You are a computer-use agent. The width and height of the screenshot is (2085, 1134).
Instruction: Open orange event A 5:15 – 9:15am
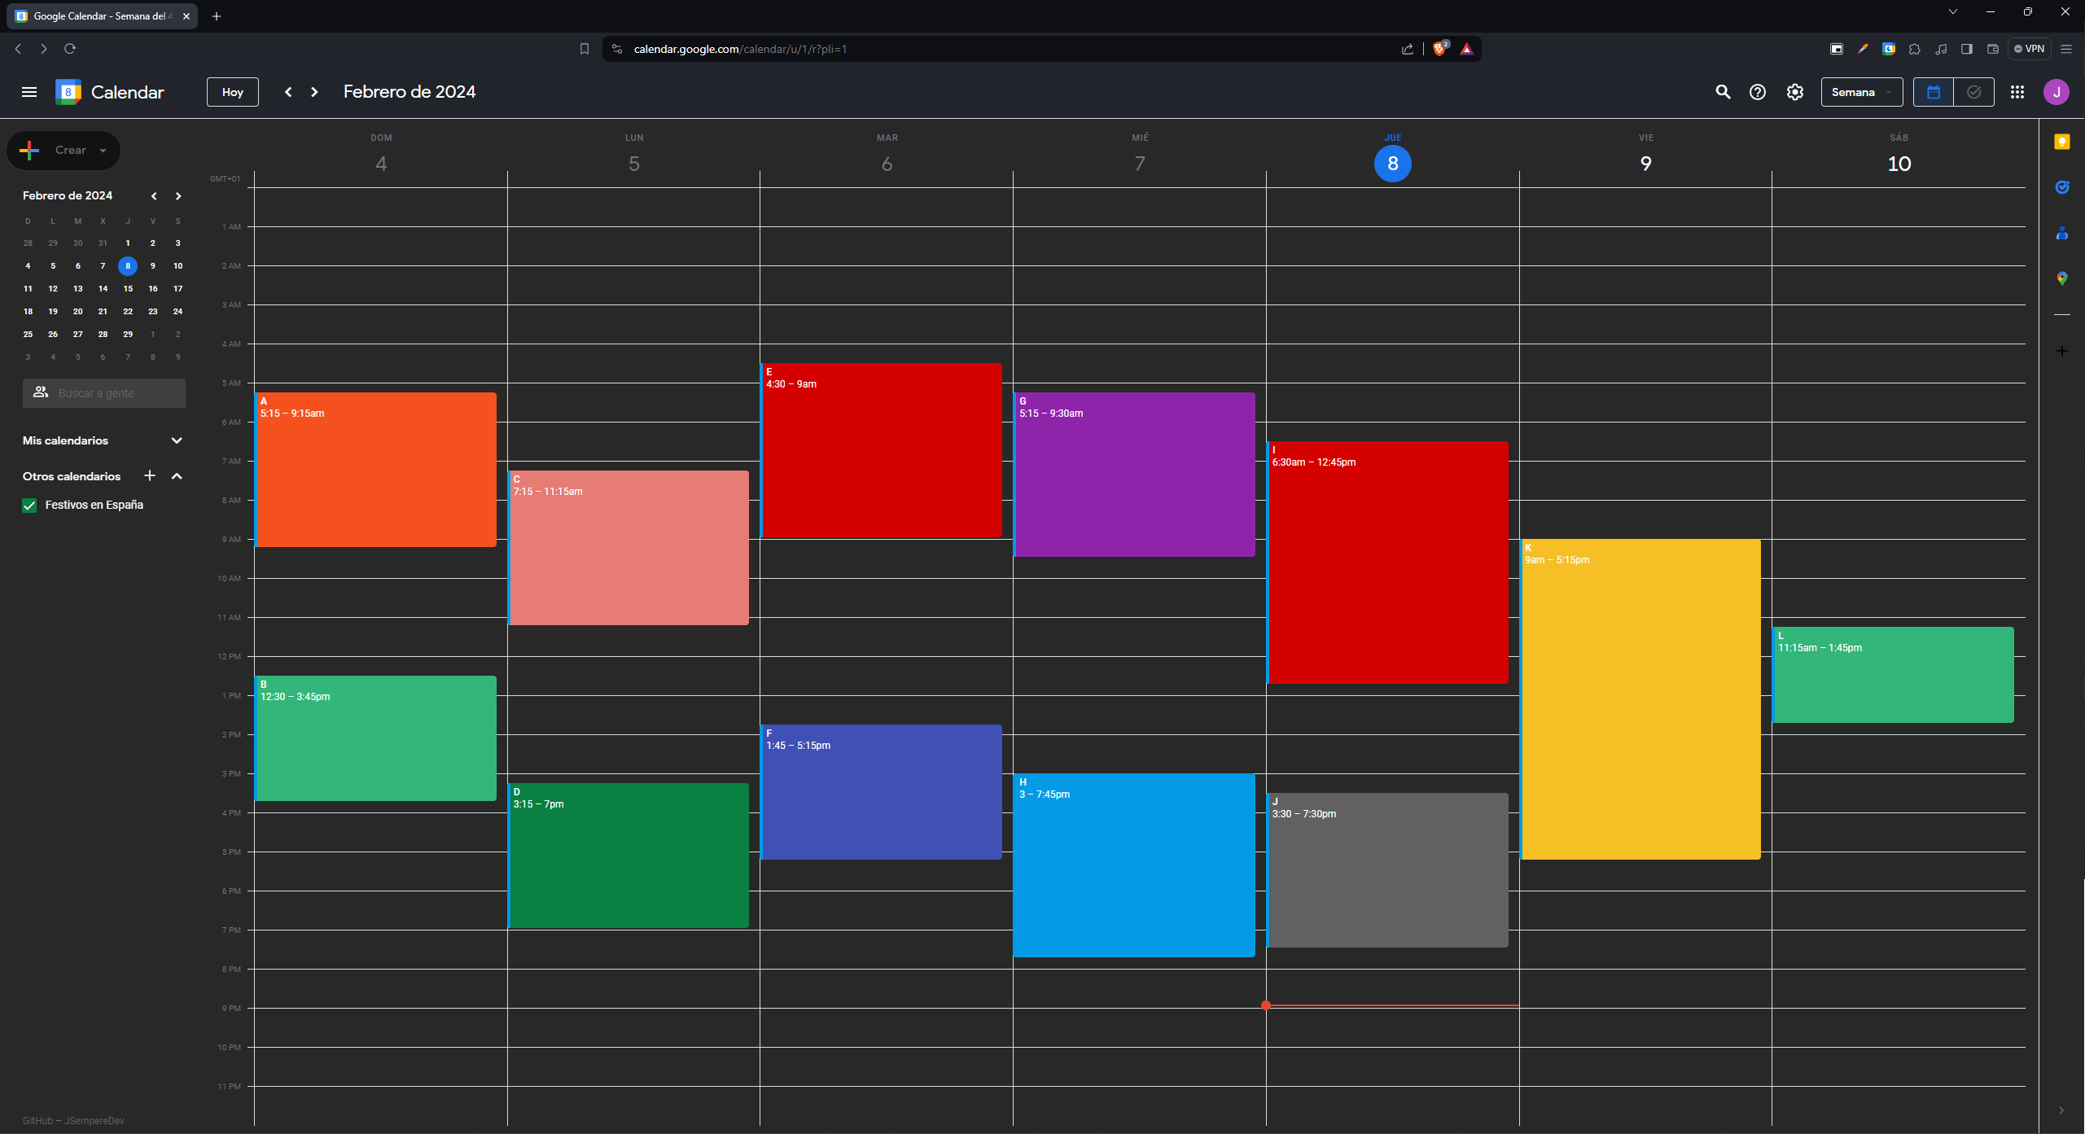click(x=376, y=470)
